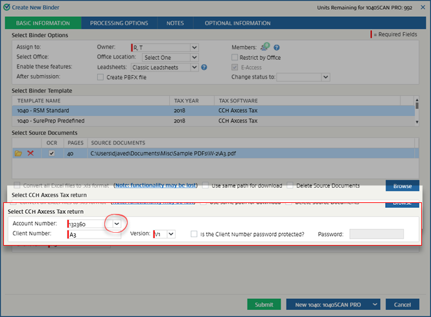Image resolution: width=431 pixels, height=317 pixels.
Task: Toggle the OCR checkbox for A3.pdf
Action: click(x=52, y=153)
